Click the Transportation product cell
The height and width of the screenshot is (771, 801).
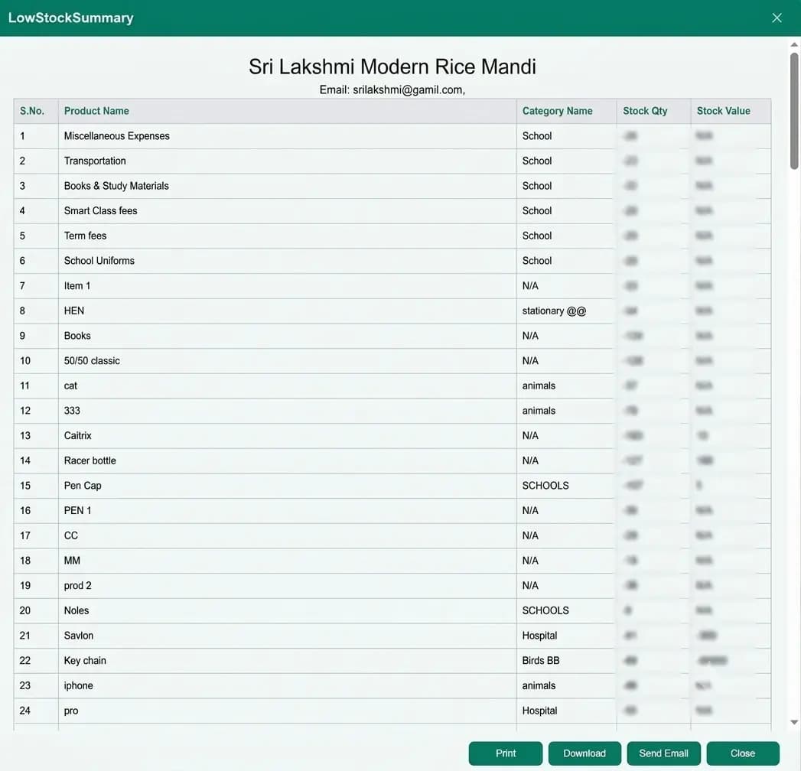[x=287, y=161]
